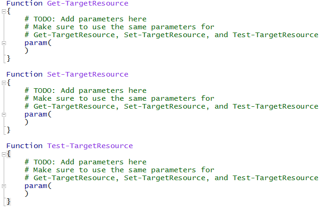The height and width of the screenshot is (208, 320).
Task: Collapse the Get-TargetResource function body
Action: 4,11
